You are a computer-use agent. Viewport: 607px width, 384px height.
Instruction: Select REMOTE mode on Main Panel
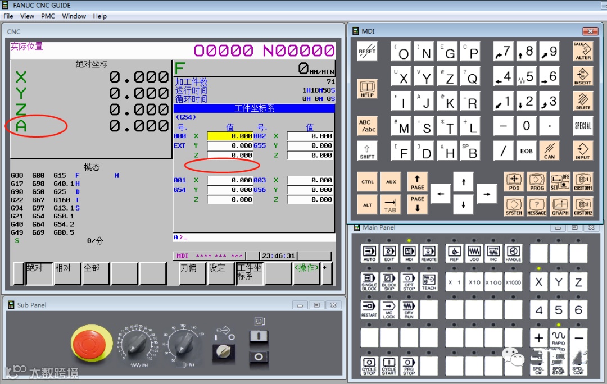click(x=428, y=253)
